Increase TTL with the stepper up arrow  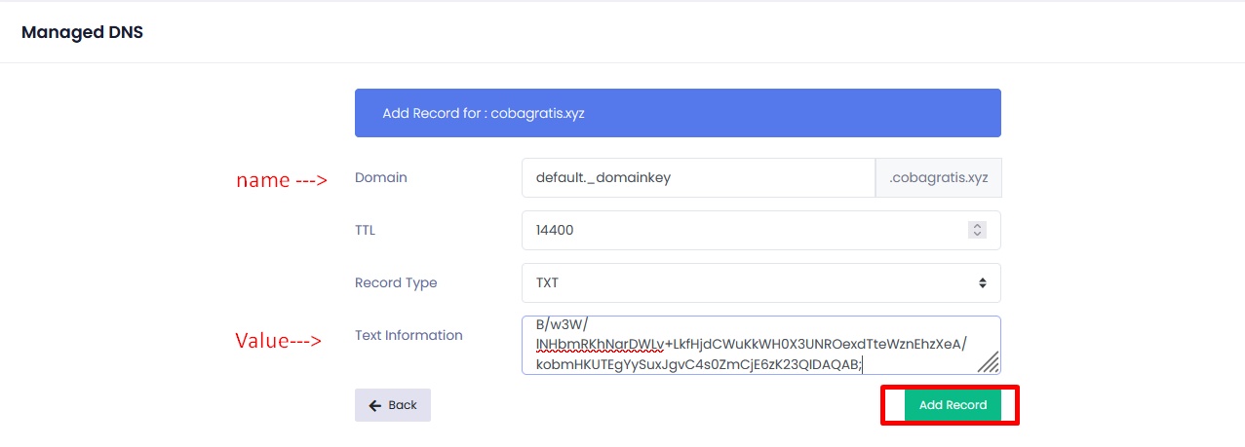click(977, 226)
